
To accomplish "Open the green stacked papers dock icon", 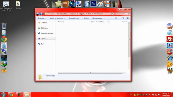I will (59, 4).
